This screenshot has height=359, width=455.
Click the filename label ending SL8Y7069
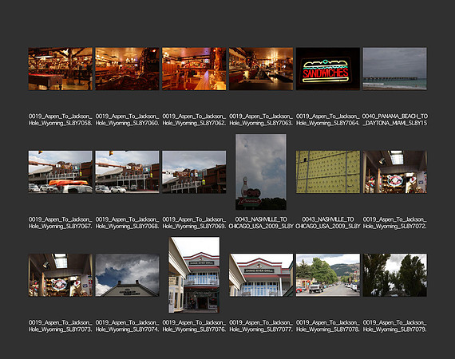click(x=194, y=223)
